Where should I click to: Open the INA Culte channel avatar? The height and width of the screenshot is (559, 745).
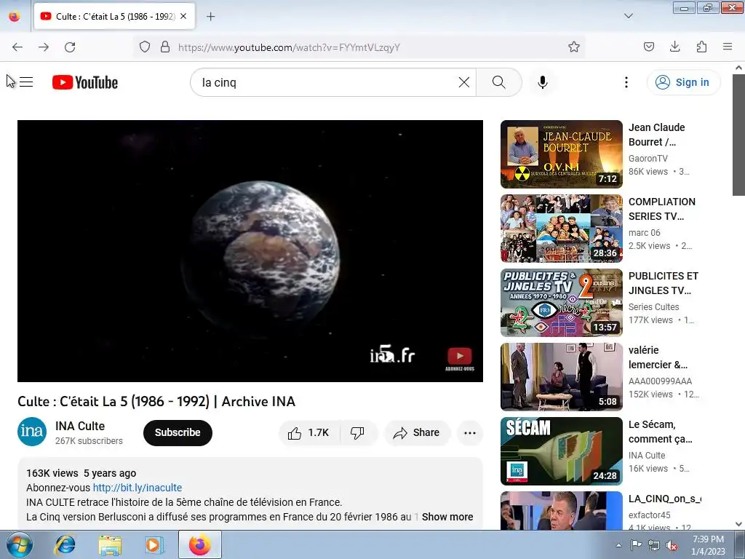32,432
